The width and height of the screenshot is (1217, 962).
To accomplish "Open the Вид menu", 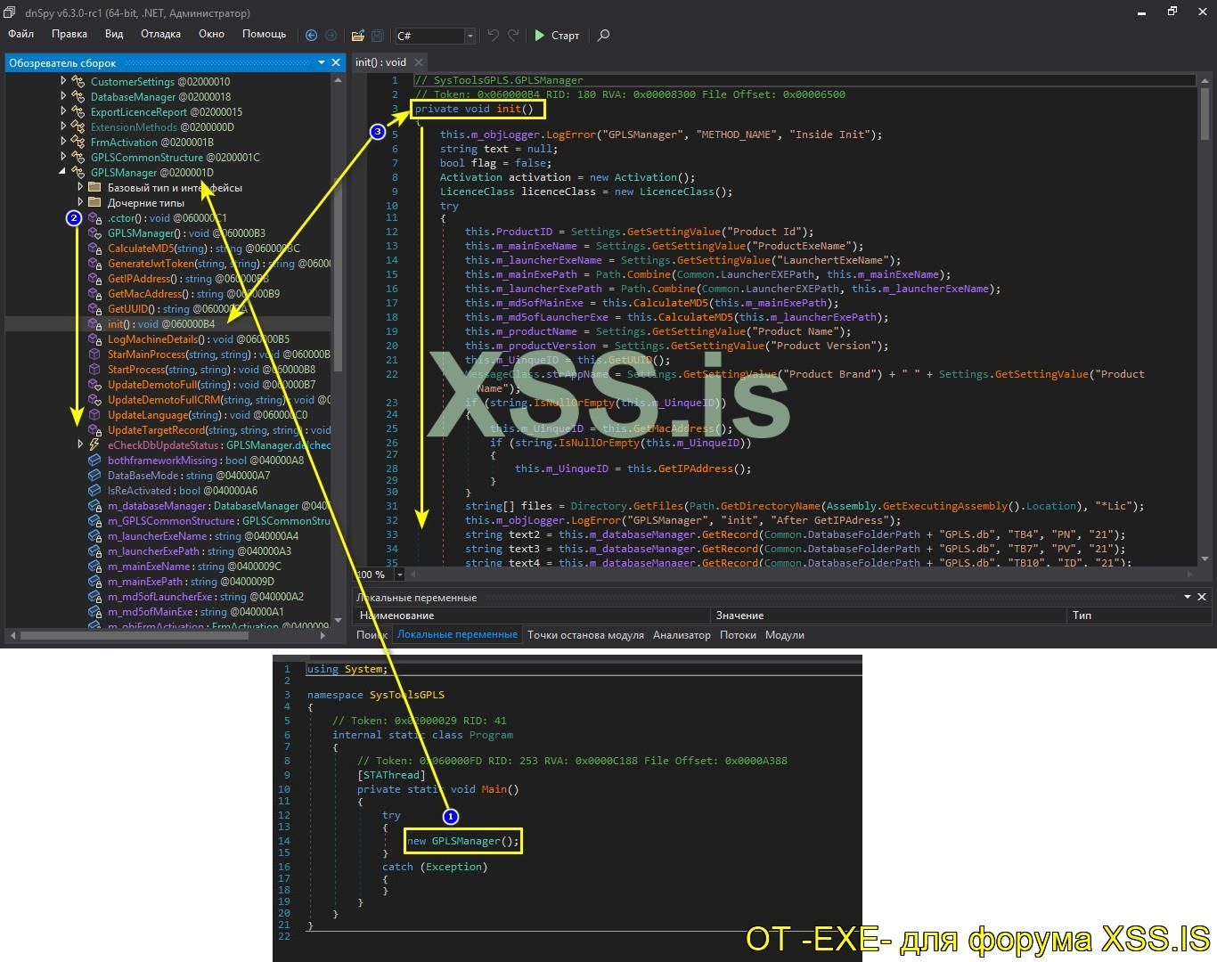I will [114, 34].
